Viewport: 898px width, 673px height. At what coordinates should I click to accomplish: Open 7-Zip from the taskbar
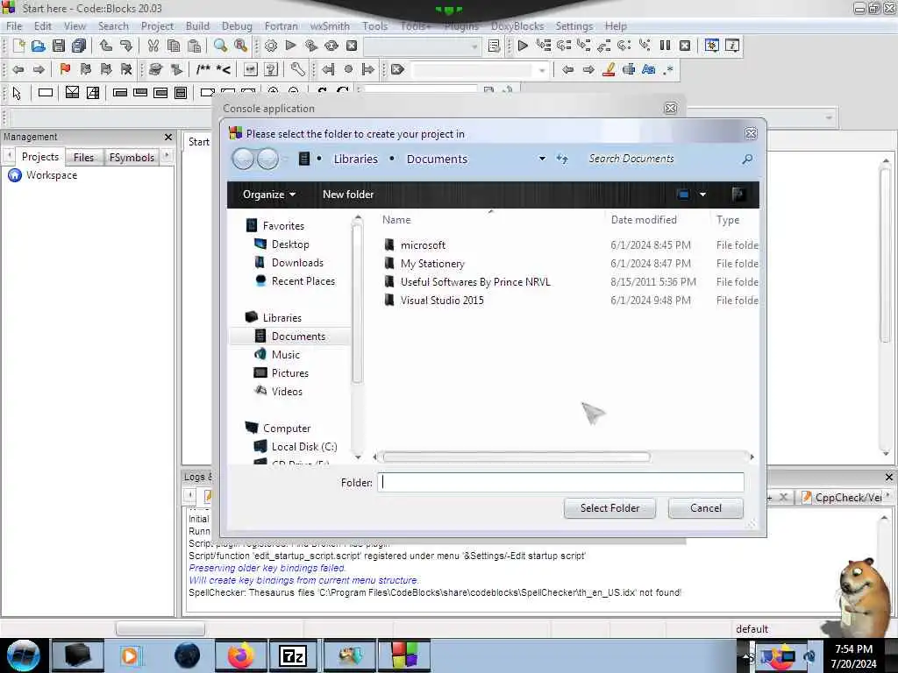point(293,655)
